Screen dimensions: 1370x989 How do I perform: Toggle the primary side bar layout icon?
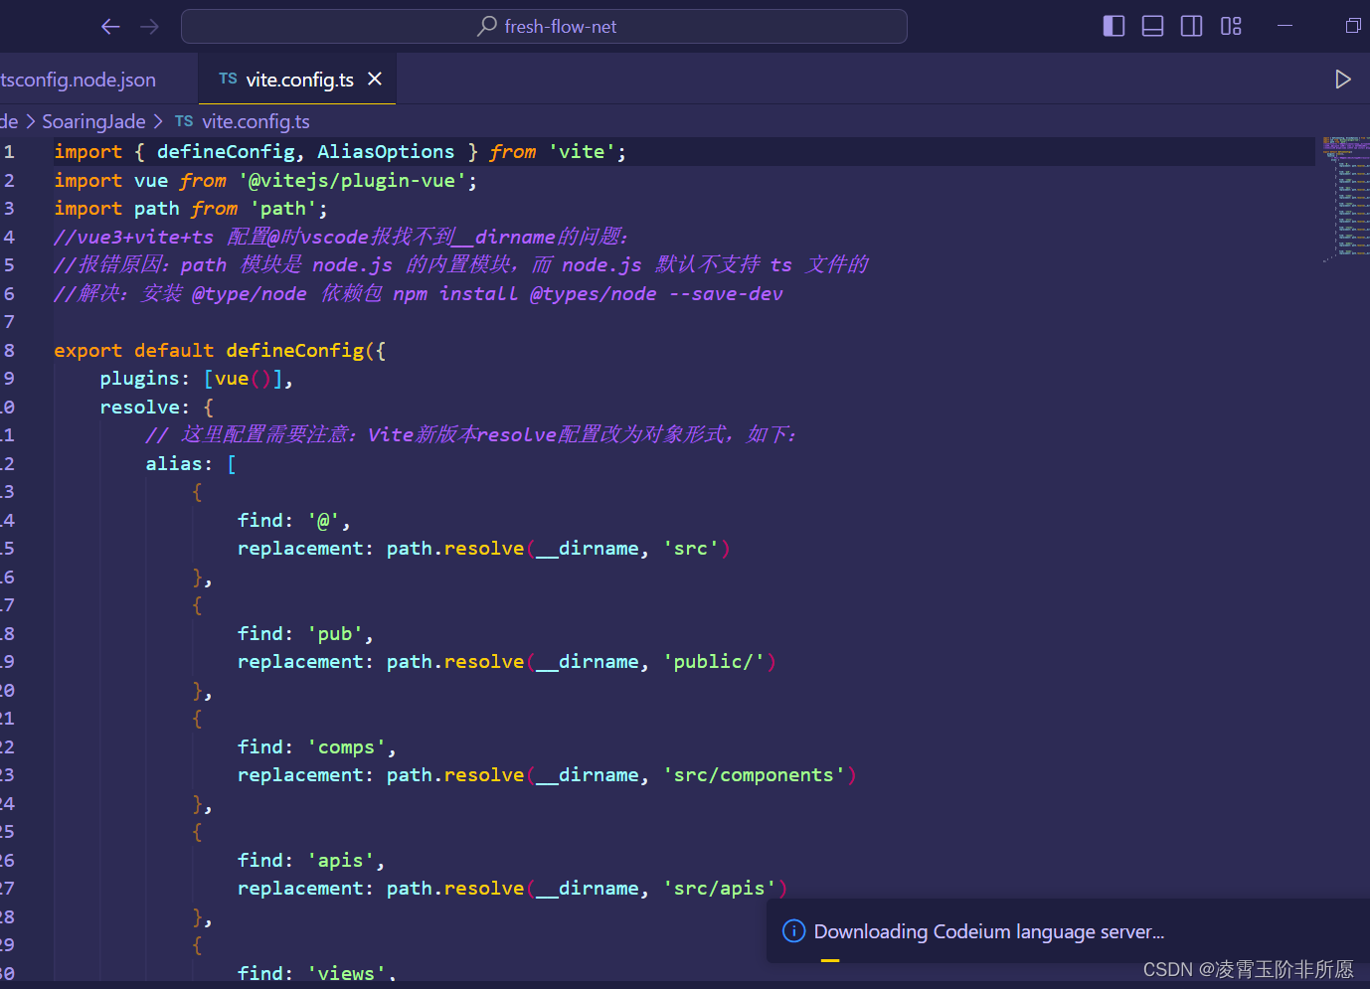click(x=1113, y=26)
